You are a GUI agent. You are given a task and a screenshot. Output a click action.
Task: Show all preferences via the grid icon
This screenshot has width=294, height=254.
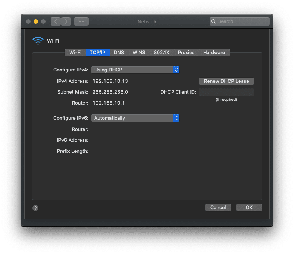click(x=81, y=21)
